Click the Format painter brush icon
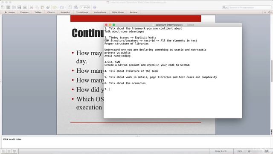Screen dimensions: 273x154 point(48,7)
